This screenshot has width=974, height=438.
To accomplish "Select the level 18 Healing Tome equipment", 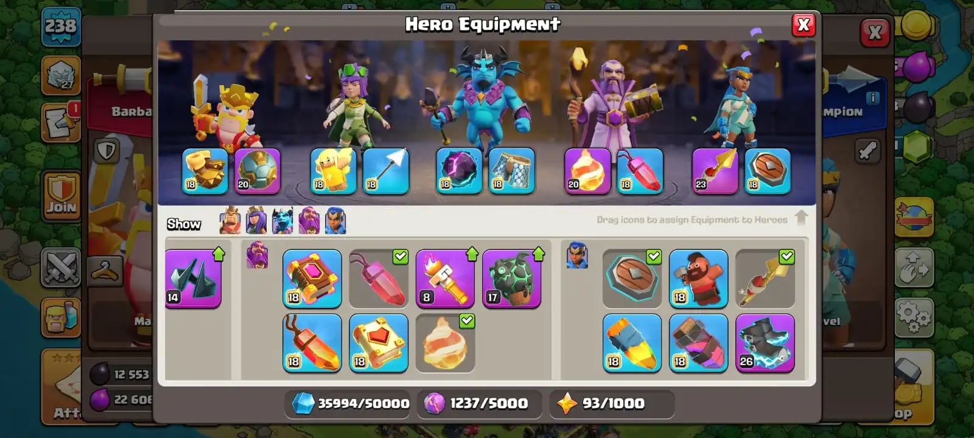I will (x=378, y=343).
